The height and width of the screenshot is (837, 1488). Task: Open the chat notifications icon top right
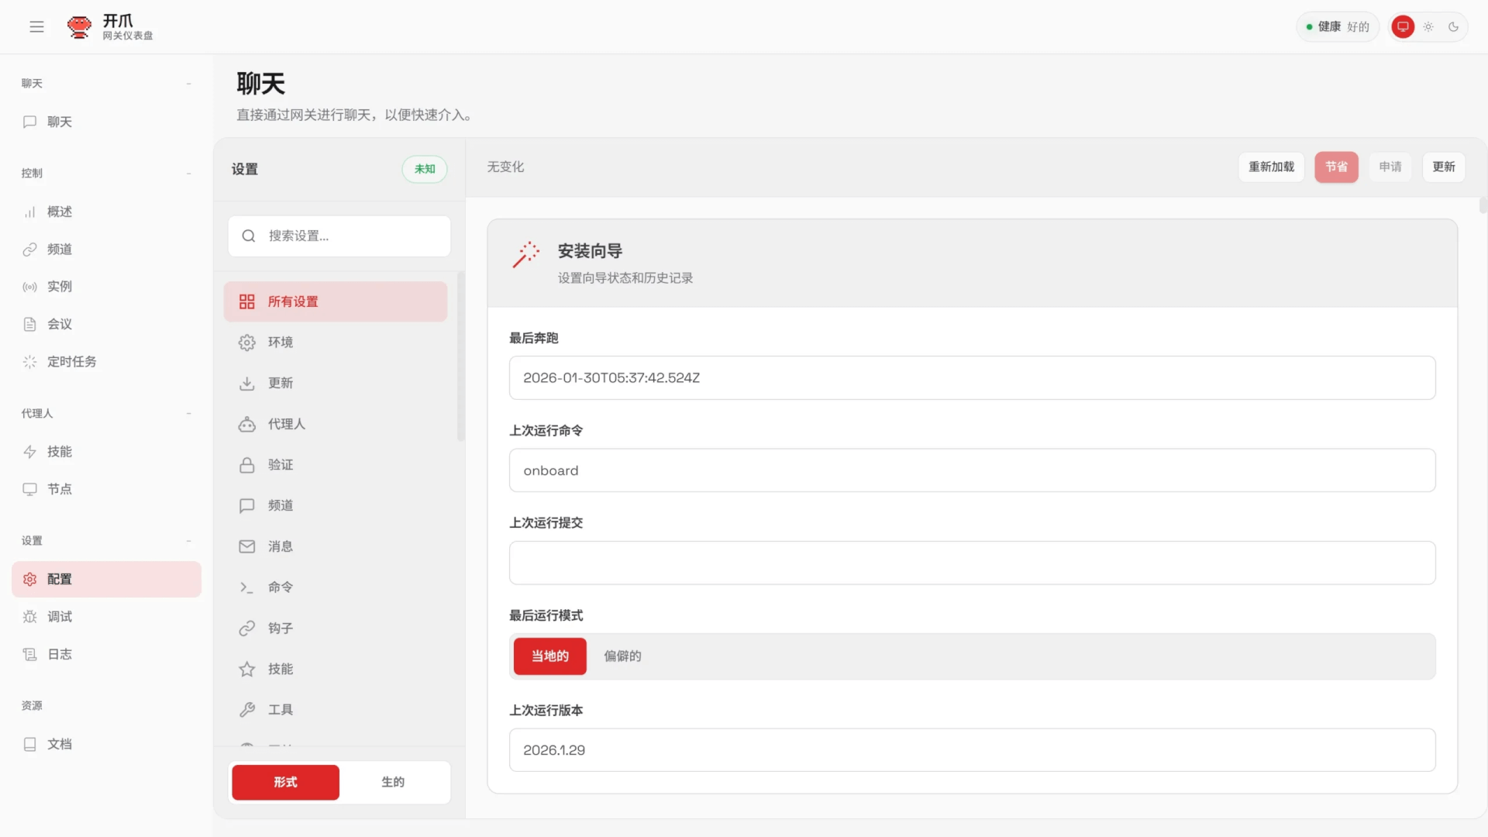point(1402,26)
